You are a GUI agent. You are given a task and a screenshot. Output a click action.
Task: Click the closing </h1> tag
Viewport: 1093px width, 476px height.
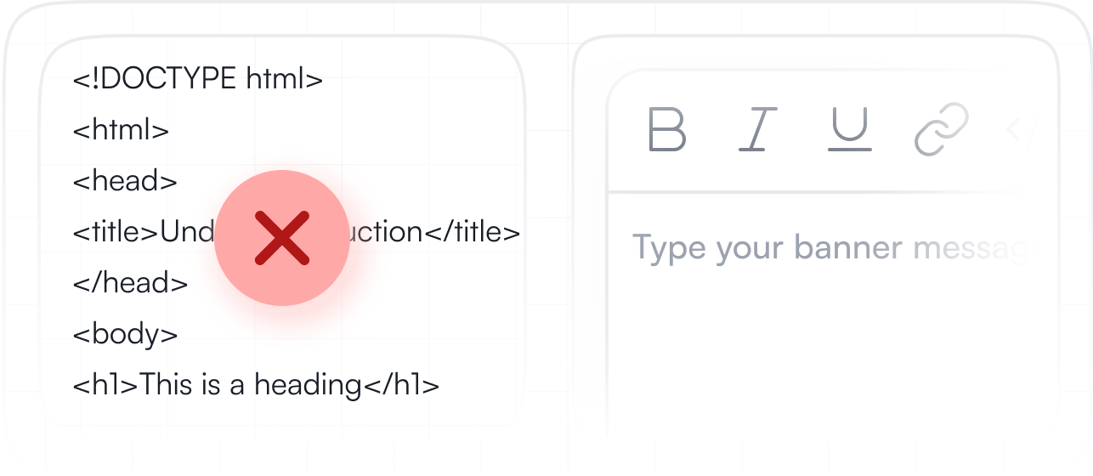click(401, 385)
